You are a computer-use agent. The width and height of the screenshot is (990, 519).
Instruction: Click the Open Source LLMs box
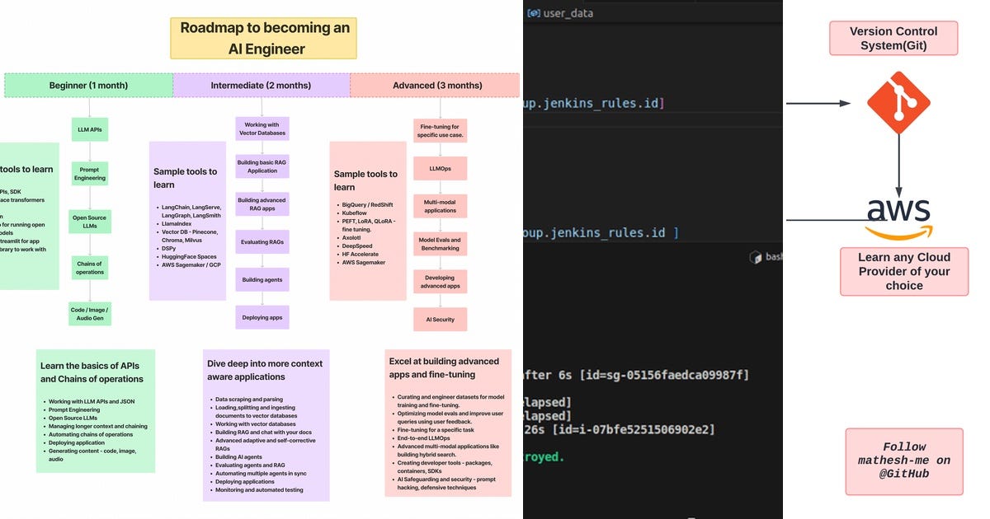click(x=89, y=222)
